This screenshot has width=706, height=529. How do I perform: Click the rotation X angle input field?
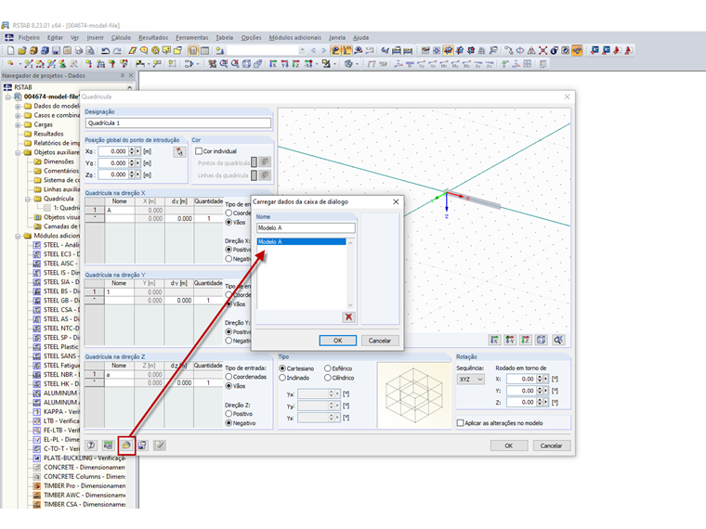pyautogui.click(x=523, y=380)
